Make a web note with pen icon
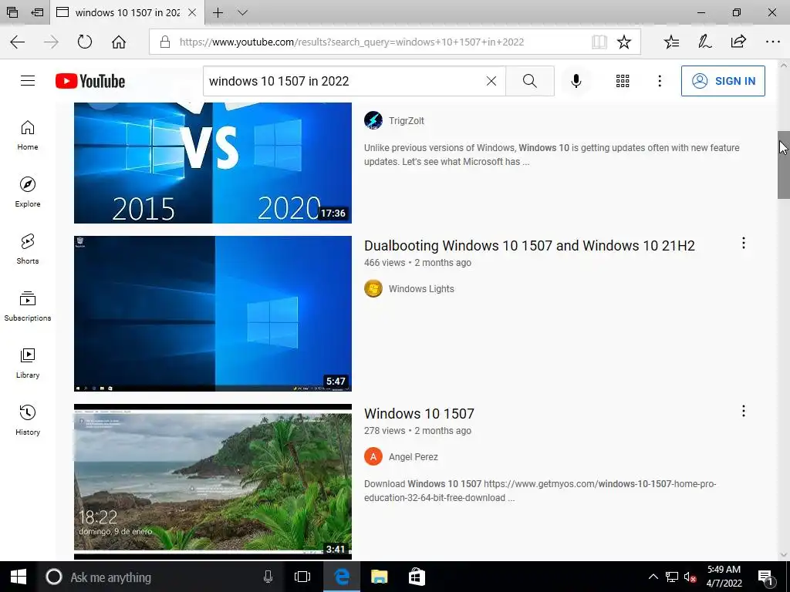 coord(705,42)
